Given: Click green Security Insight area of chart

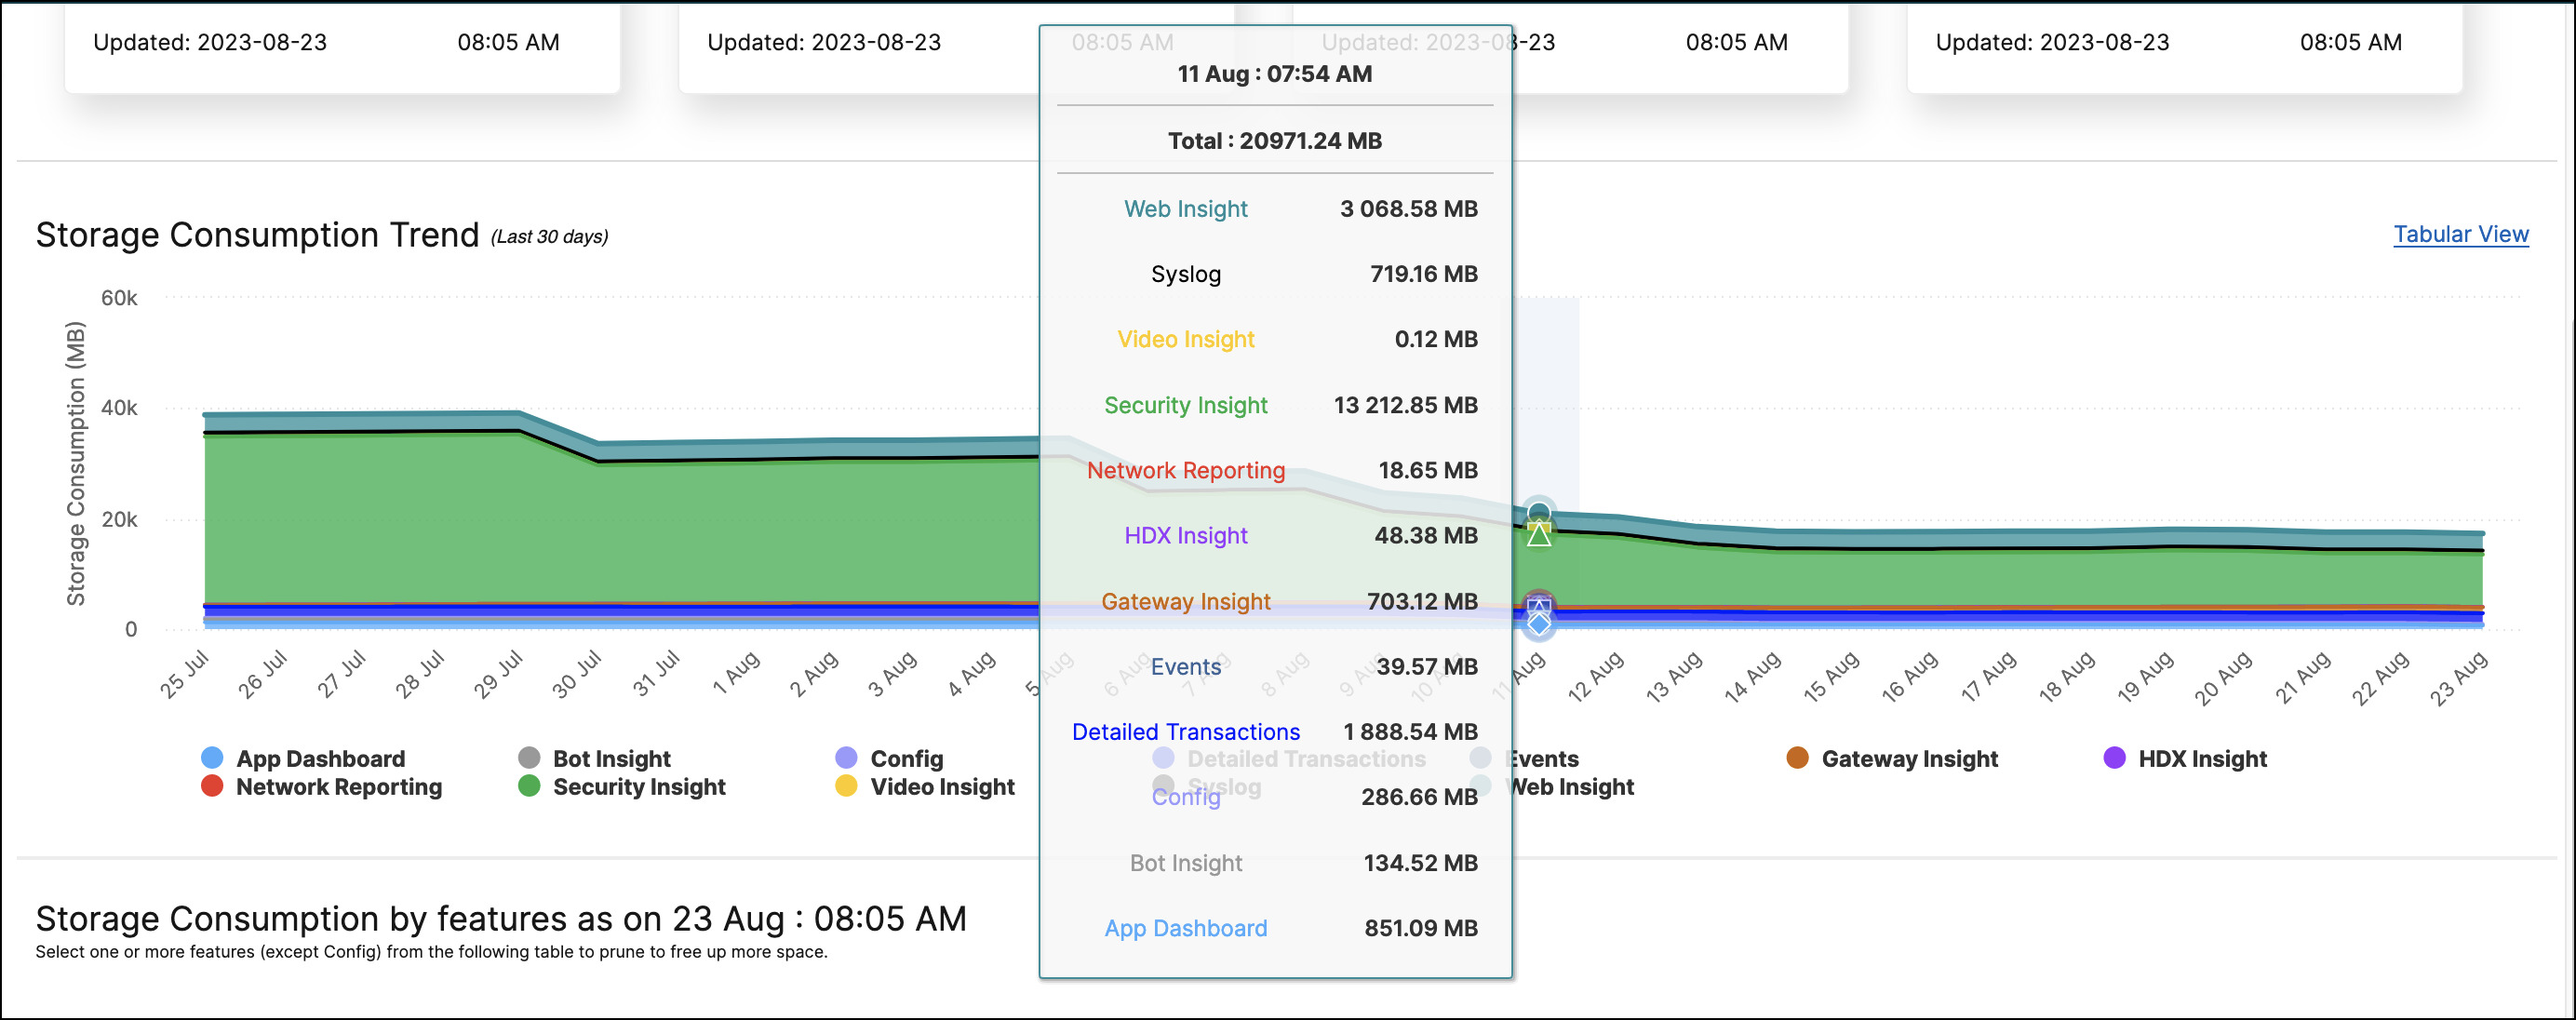Looking at the screenshot, I should pyautogui.click(x=620, y=530).
